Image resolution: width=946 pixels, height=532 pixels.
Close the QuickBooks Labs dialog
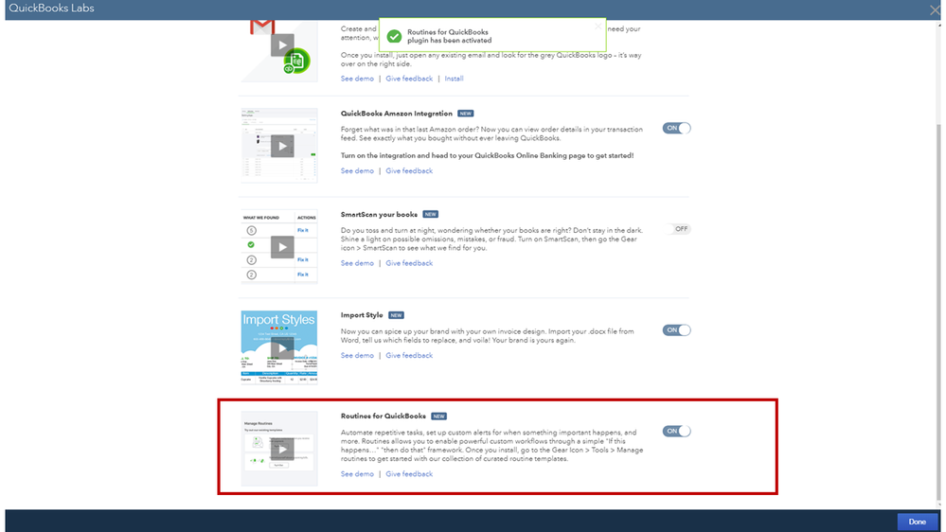coord(935,9)
